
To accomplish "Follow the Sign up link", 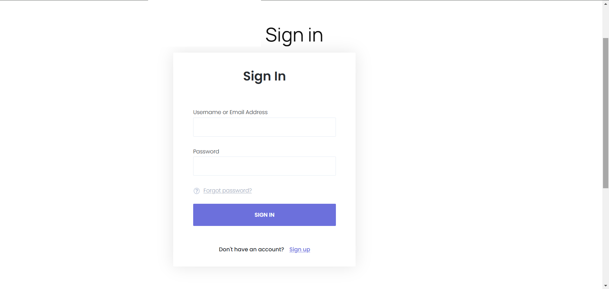I will coord(299,249).
